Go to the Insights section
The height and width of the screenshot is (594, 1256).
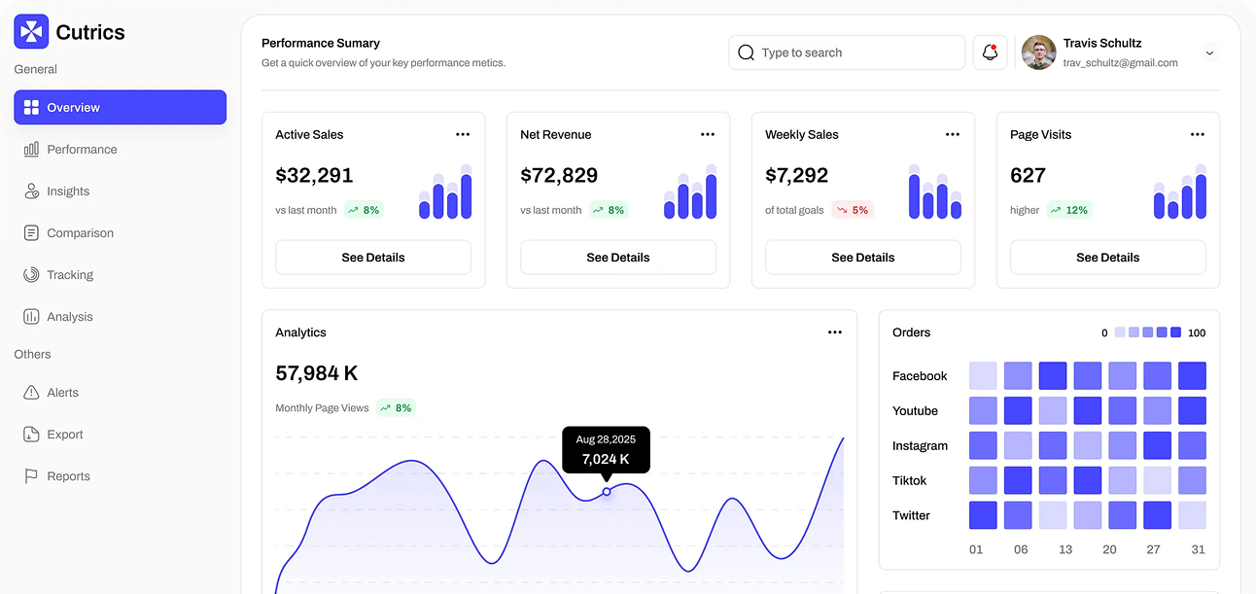[x=68, y=192]
